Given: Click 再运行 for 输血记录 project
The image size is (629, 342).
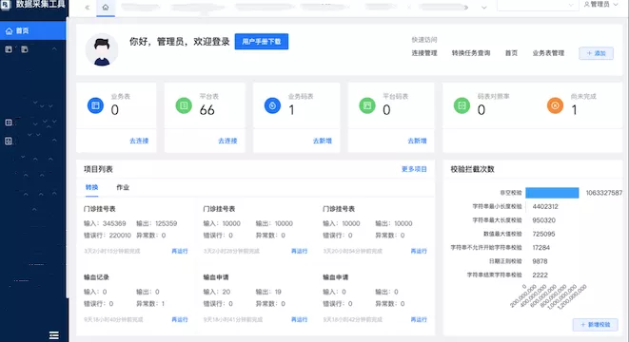Looking at the screenshot, I should (x=179, y=319).
